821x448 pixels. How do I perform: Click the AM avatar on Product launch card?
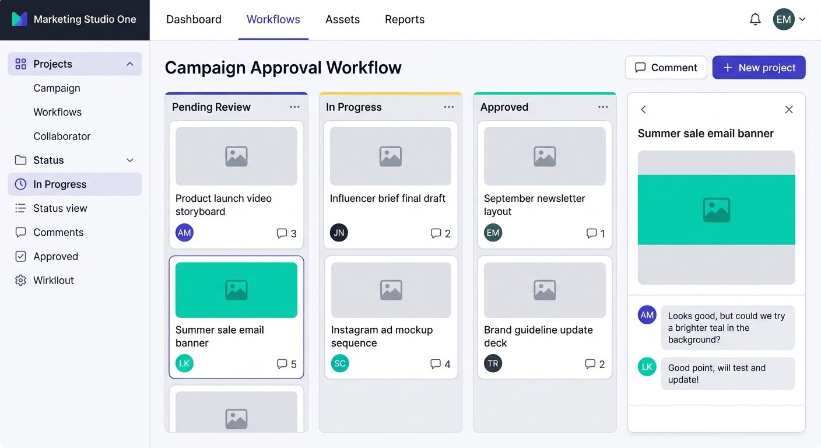click(184, 233)
